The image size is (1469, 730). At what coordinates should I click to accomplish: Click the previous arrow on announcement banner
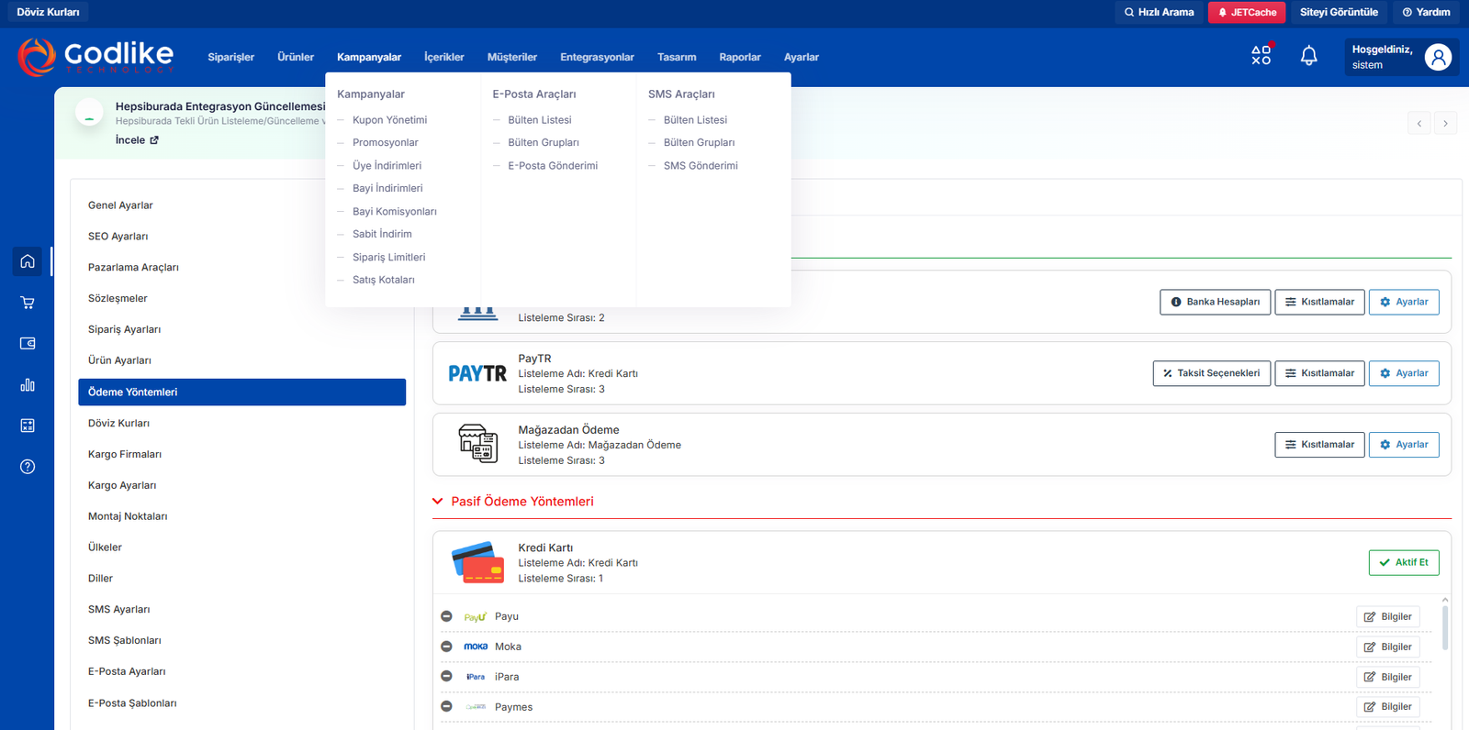pyautogui.click(x=1419, y=124)
